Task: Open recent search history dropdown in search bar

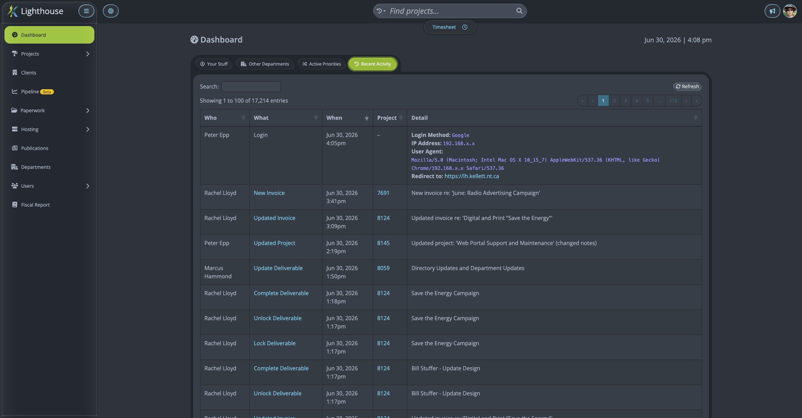Action: [x=381, y=11]
